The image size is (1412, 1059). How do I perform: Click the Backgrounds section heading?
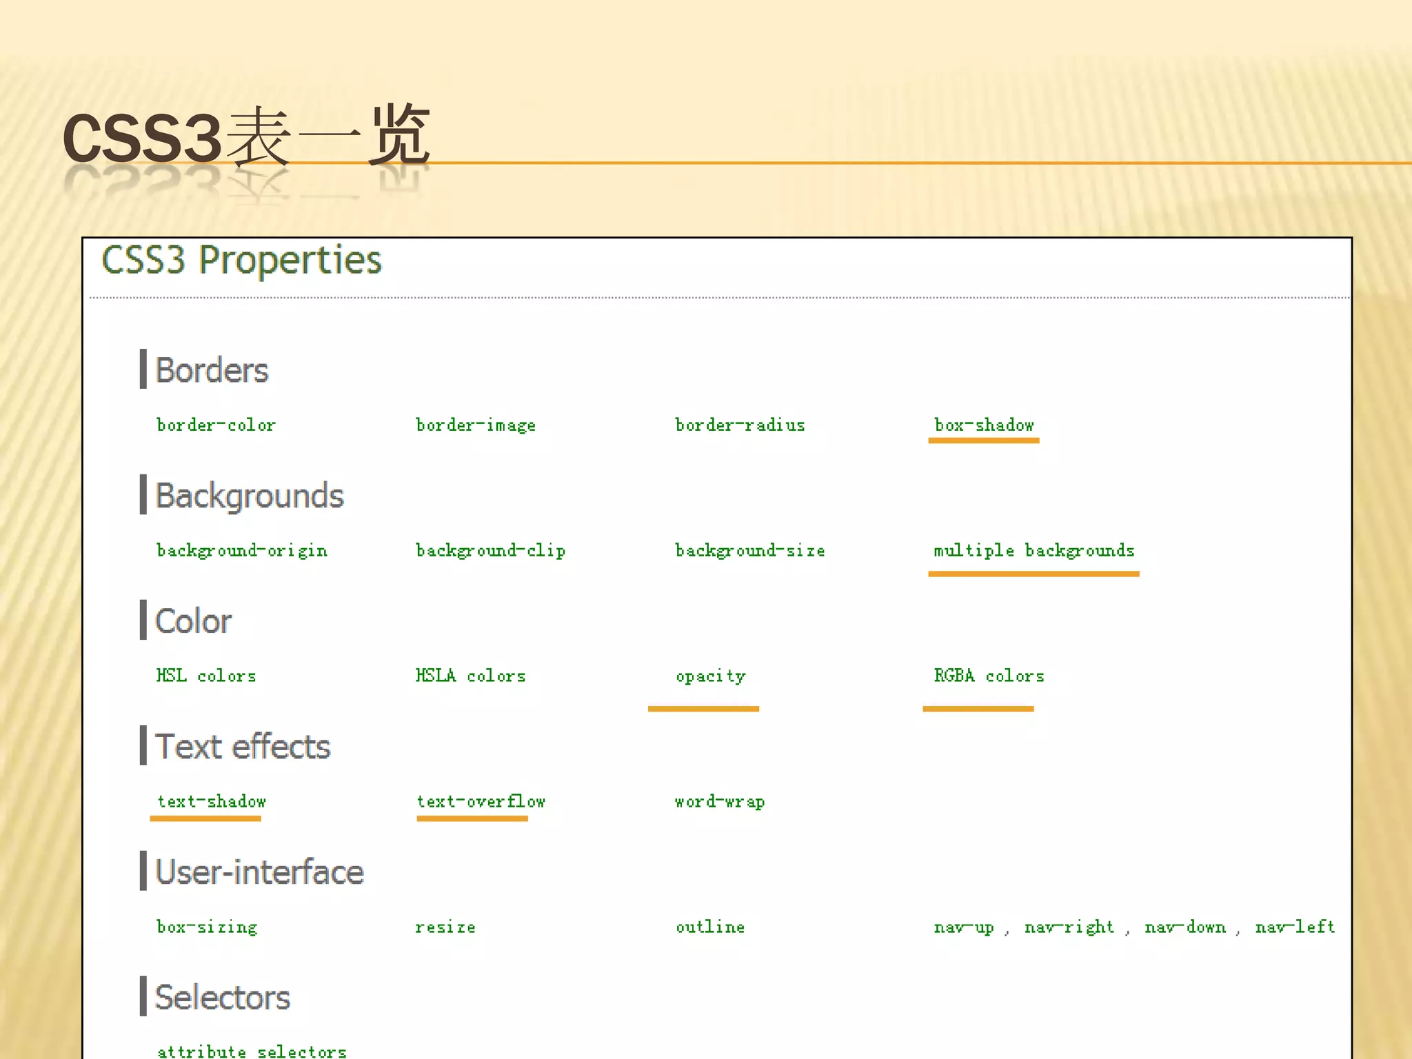(x=250, y=496)
